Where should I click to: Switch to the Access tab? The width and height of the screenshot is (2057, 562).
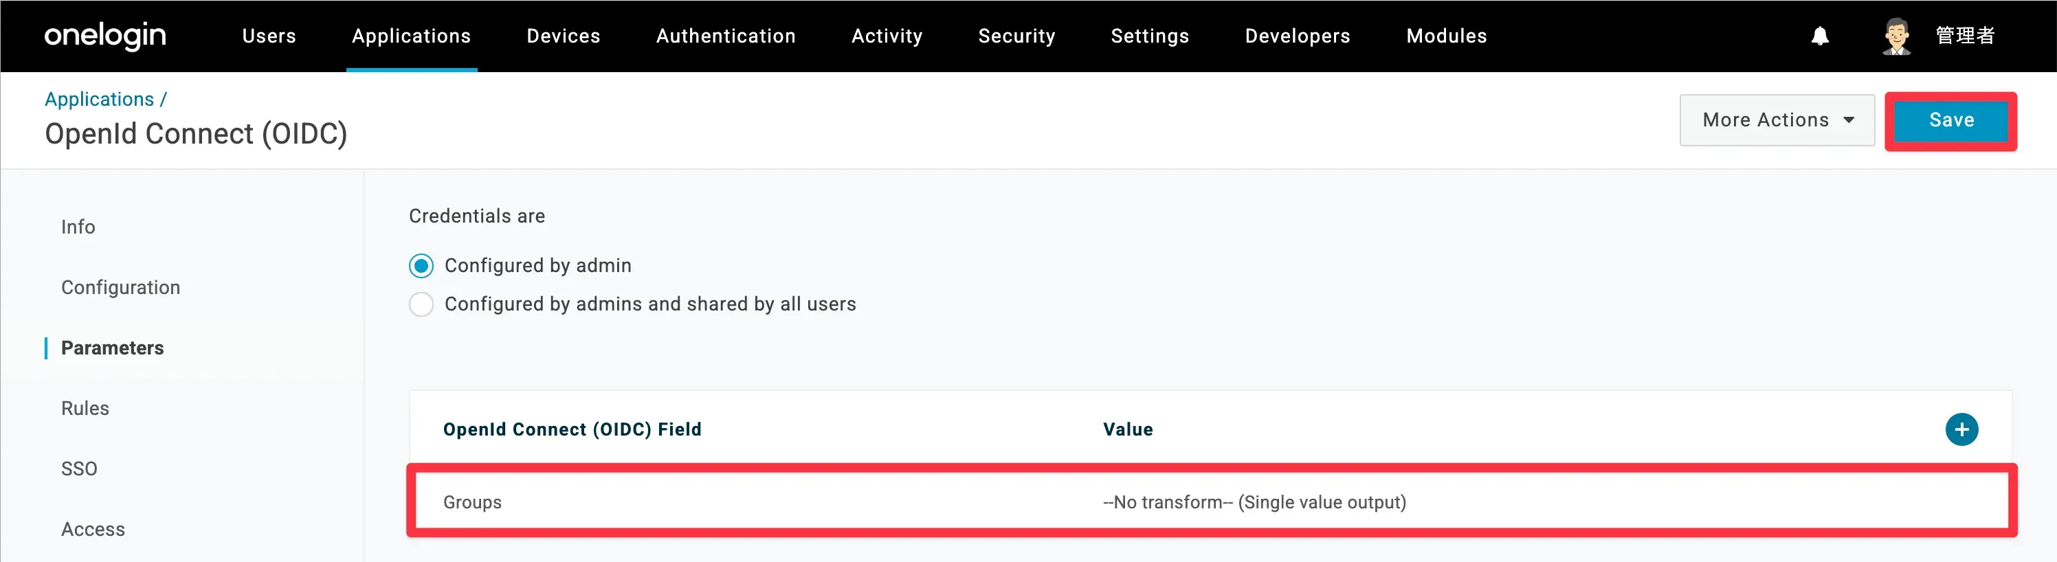coord(93,529)
